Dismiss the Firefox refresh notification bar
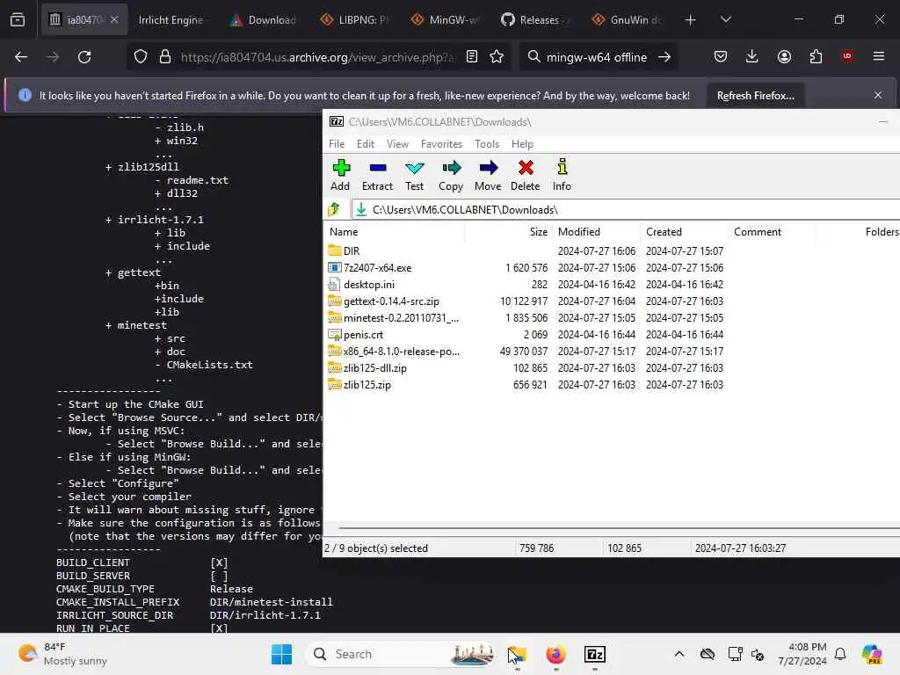This screenshot has width=900, height=675. (x=878, y=95)
